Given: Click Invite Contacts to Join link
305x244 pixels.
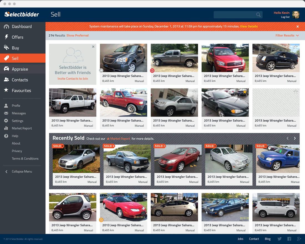Looking at the screenshot, I should click(x=73, y=79).
